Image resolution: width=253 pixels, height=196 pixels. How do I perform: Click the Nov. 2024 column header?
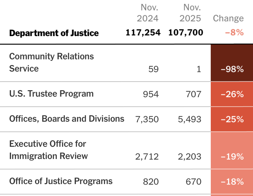tap(147, 13)
